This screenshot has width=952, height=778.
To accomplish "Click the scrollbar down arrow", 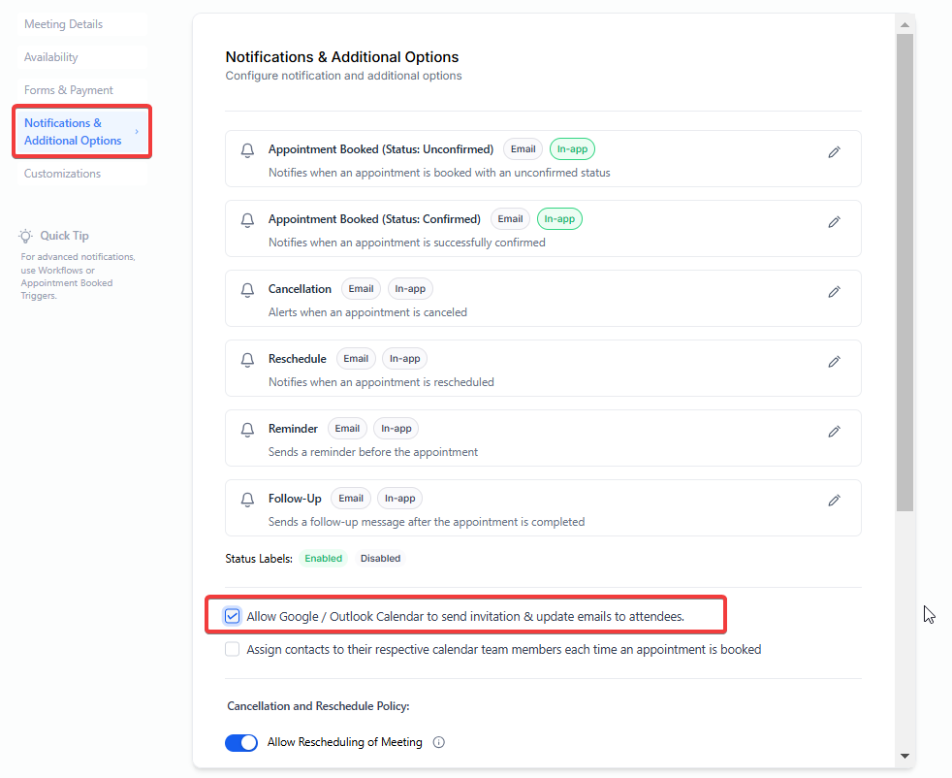I will [904, 756].
